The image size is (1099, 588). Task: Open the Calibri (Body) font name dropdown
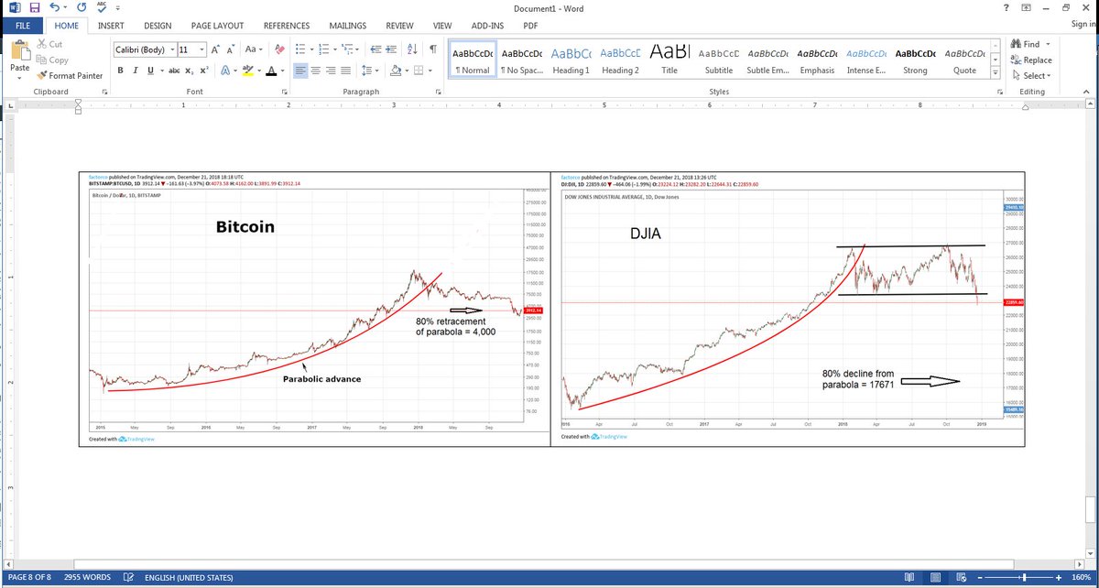pyautogui.click(x=170, y=49)
